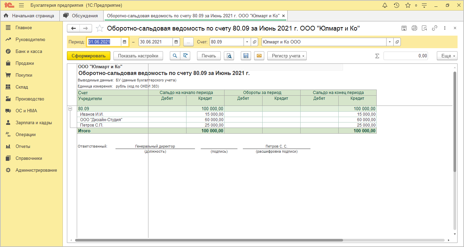Go to Банк и касса section
Screen dimensions: 464x247
tap(29, 52)
